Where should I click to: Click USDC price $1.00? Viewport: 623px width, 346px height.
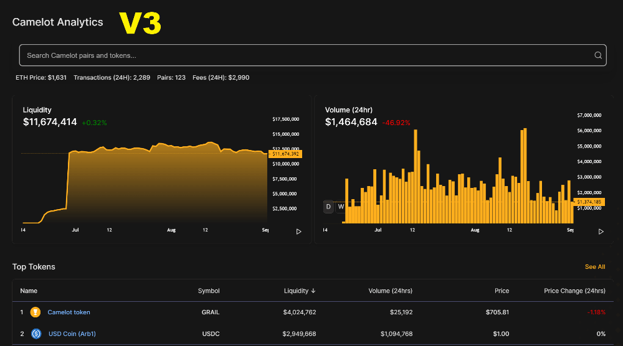click(501, 334)
